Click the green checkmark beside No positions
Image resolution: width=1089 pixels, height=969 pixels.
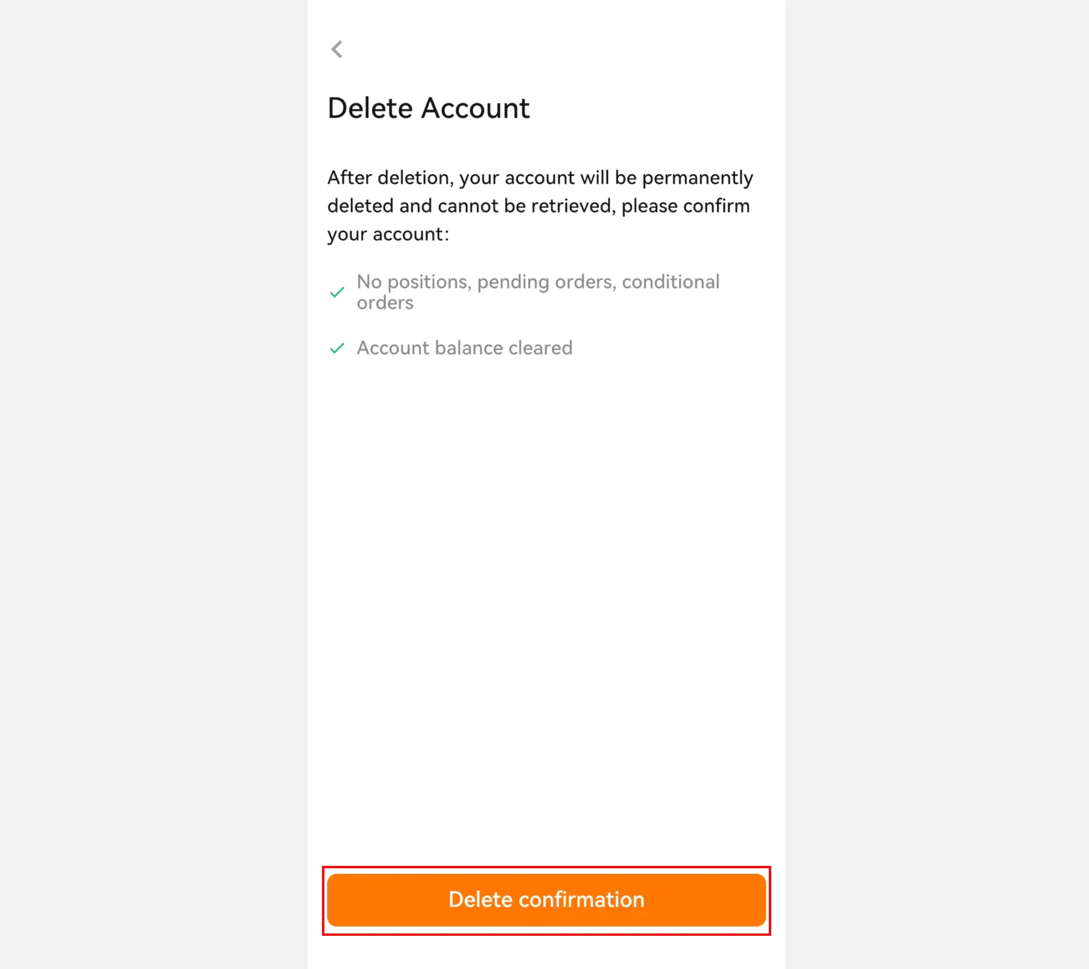pyautogui.click(x=337, y=292)
